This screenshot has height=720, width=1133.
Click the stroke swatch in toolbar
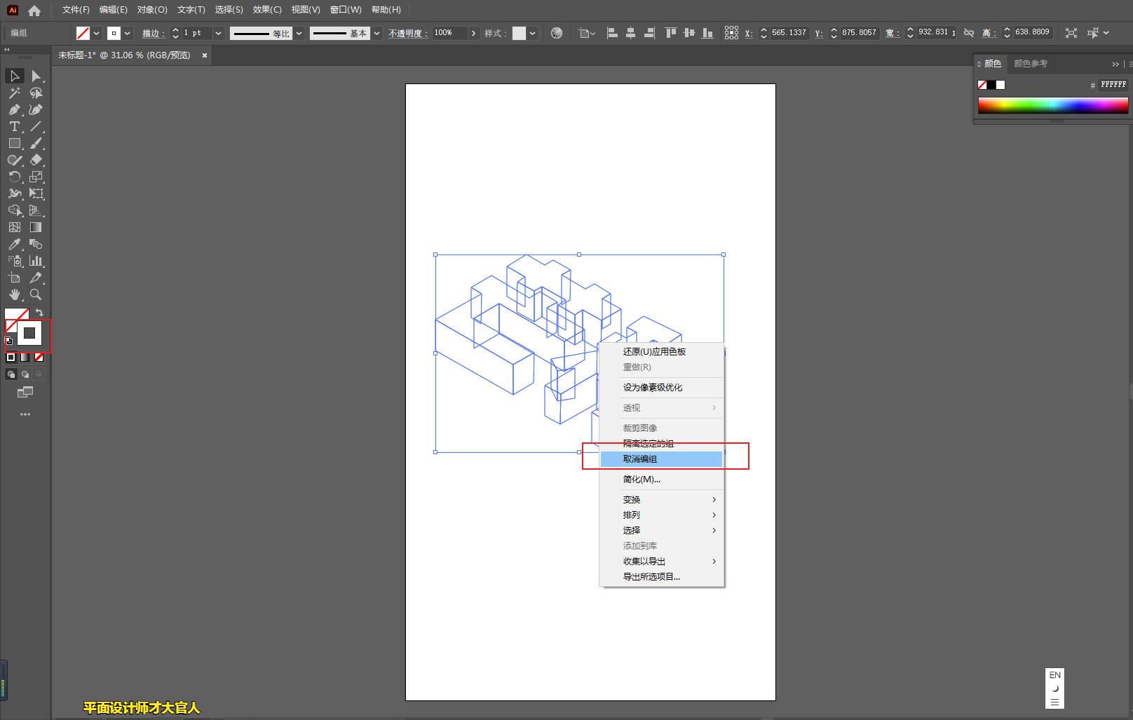(x=29, y=334)
